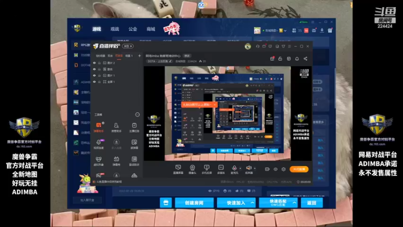Add live screen capture source
This screenshot has width=403, height=227.
click(178, 169)
